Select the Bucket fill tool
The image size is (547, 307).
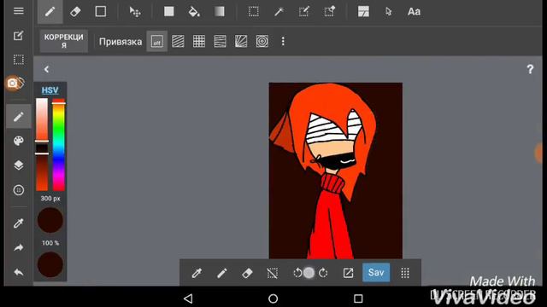[x=194, y=11]
